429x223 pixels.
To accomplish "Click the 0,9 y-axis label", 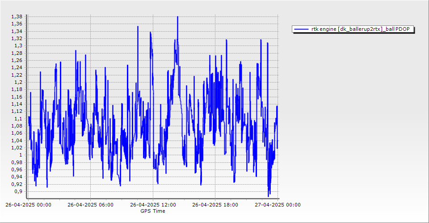I will click(x=18, y=192).
